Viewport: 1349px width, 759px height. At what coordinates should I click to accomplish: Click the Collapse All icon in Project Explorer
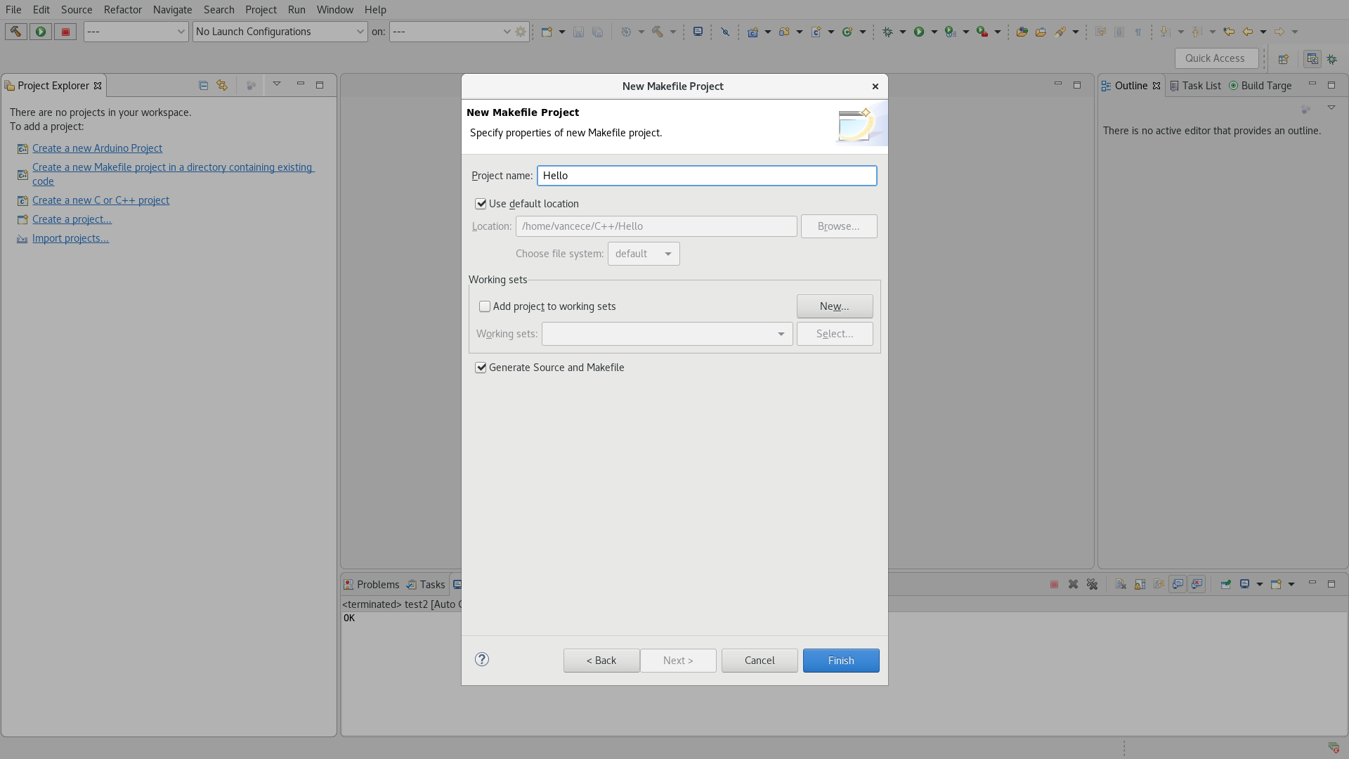pyautogui.click(x=203, y=85)
